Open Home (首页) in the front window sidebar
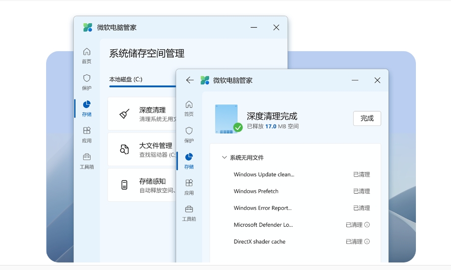Viewport: 451px width, 270px height. 189,108
